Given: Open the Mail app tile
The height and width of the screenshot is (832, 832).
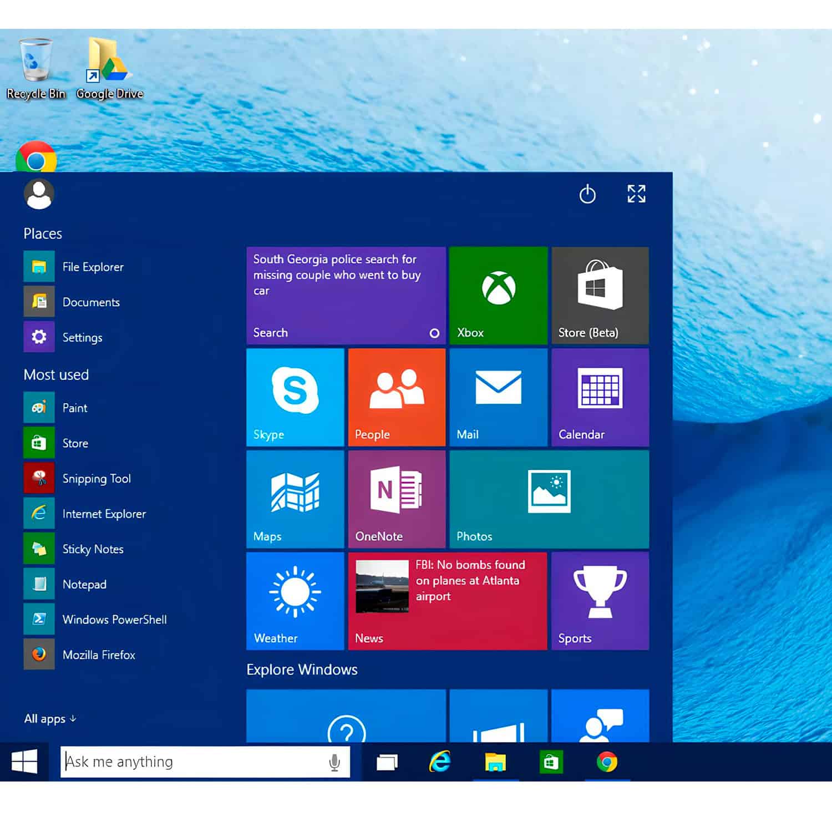Looking at the screenshot, I should [498, 397].
